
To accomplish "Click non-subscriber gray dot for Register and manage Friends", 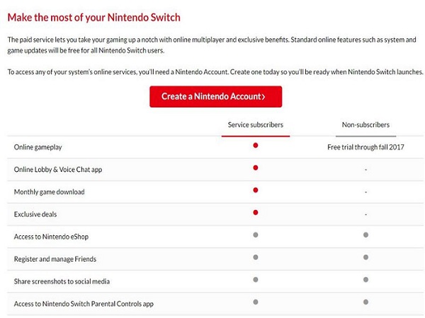I will click(x=365, y=258).
